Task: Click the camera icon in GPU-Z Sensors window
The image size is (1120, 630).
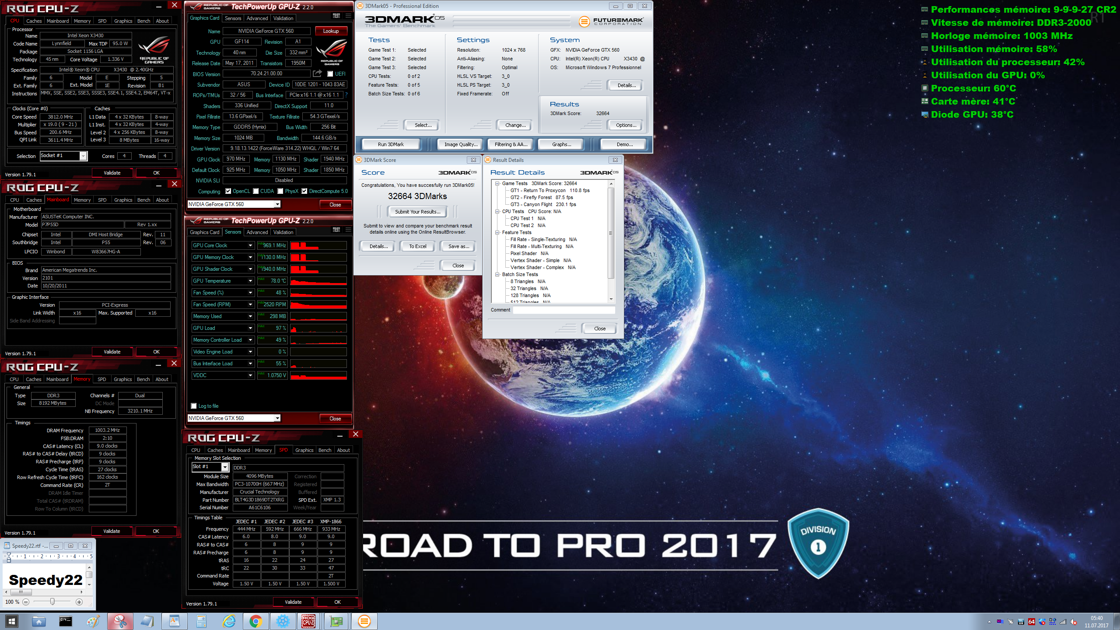Action: tap(336, 230)
